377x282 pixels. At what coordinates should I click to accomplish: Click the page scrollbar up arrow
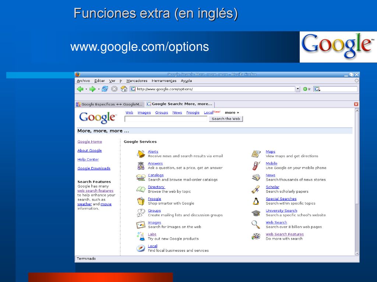357,110
